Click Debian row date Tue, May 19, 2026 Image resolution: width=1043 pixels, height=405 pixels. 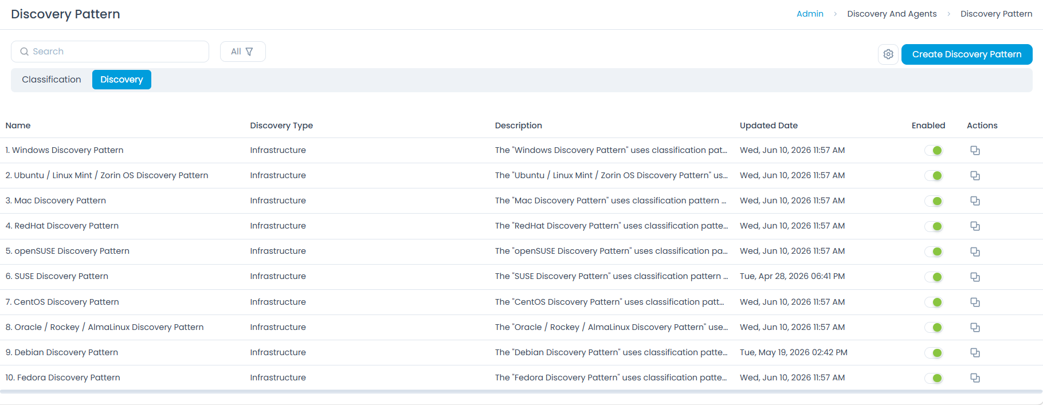pyautogui.click(x=793, y=352)
